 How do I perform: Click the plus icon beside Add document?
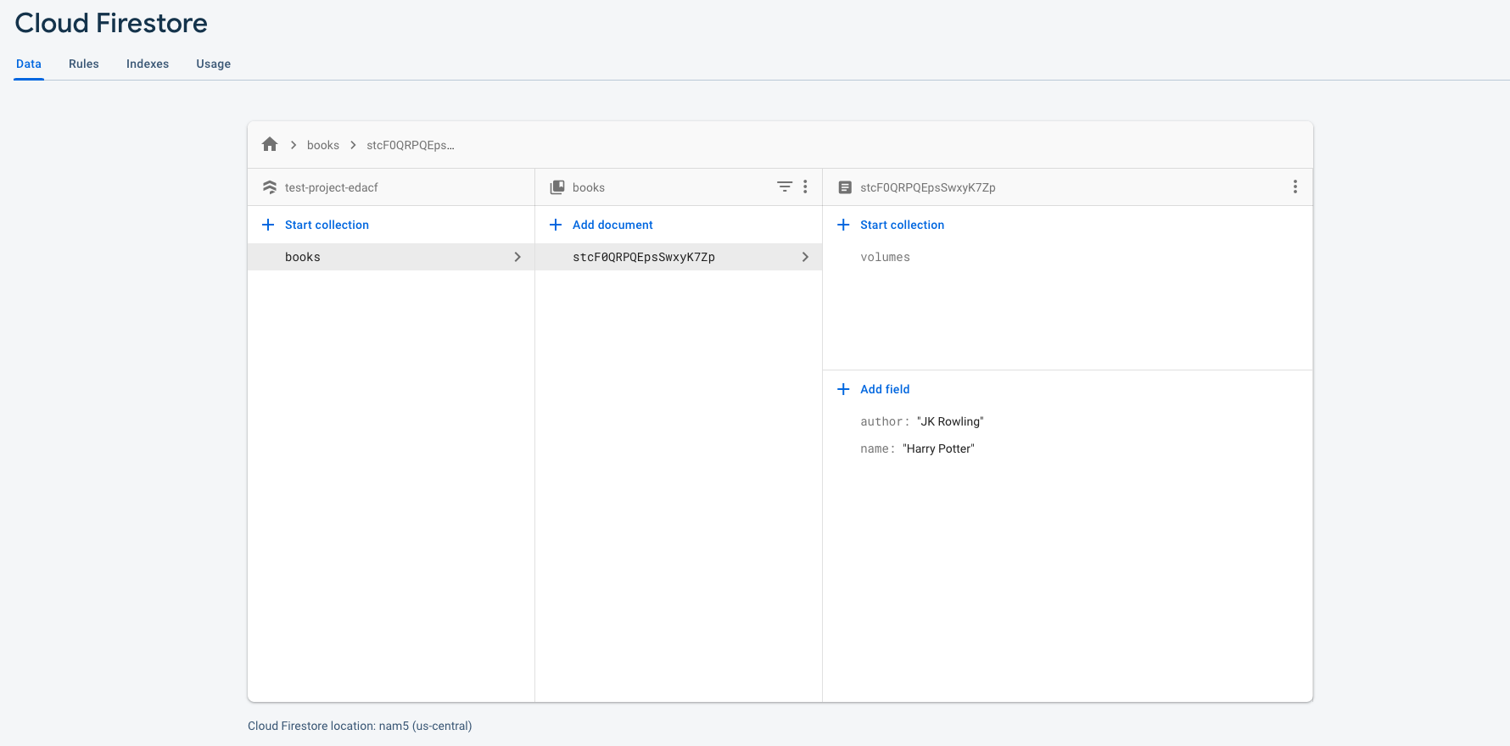[x=556, y=225]
